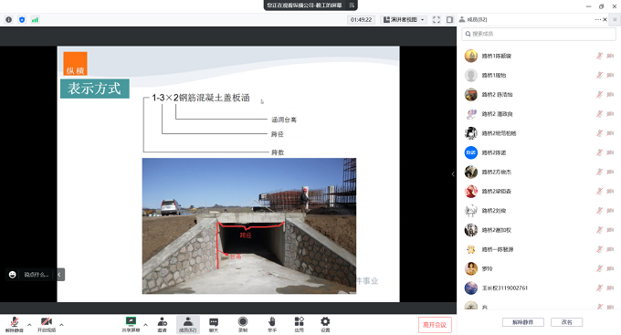Screen dimensions: 621x335
Task: Raise hand using the hand icon
Action: 272,324
